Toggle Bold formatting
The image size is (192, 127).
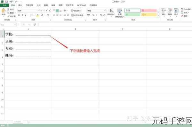pyautogui.click(x=19, y=15)
